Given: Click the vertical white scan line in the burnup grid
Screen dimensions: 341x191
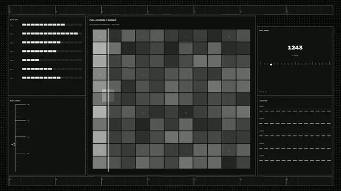Looking at the screenshot, I should pyautogui.click(x=108, y=100).
